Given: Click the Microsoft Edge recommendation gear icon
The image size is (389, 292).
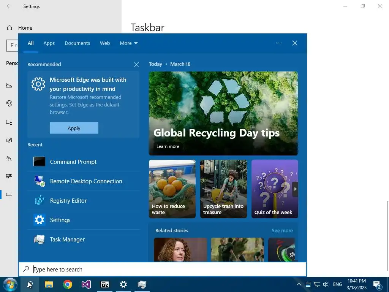Looking at the screenshot, I should pos(38,84).
